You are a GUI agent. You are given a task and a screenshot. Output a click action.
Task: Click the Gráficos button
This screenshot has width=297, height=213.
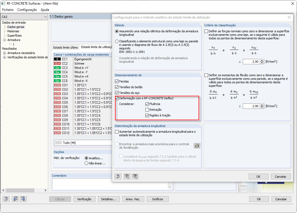pyautogui.click(x=158, y=199)
